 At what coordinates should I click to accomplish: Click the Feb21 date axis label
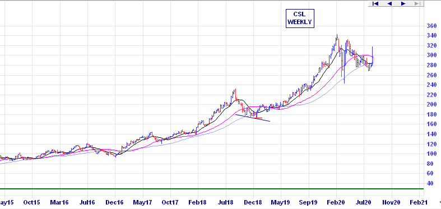coord(419,202)
